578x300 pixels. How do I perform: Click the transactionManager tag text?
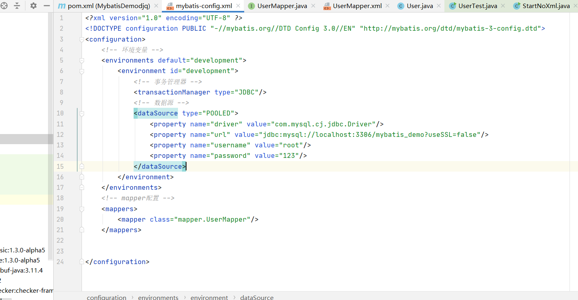coord(174,92)
